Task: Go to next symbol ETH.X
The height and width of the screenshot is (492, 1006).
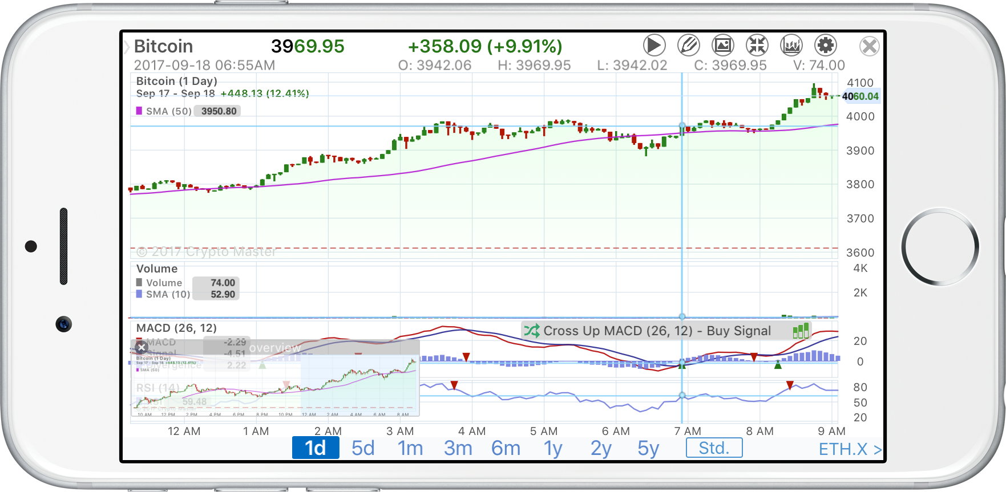Action: tap(850, 449)
